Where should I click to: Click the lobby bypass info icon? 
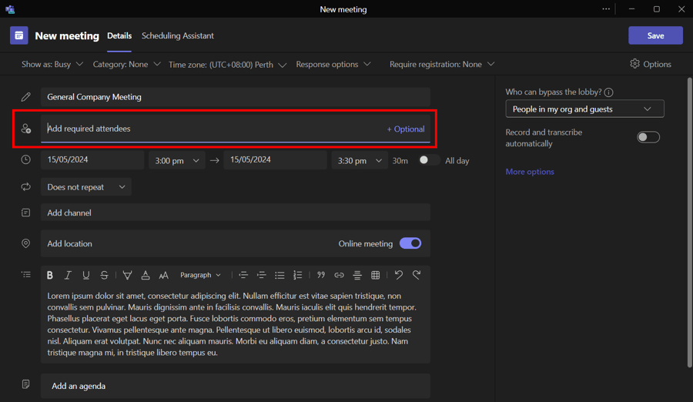tap(608, 92)
